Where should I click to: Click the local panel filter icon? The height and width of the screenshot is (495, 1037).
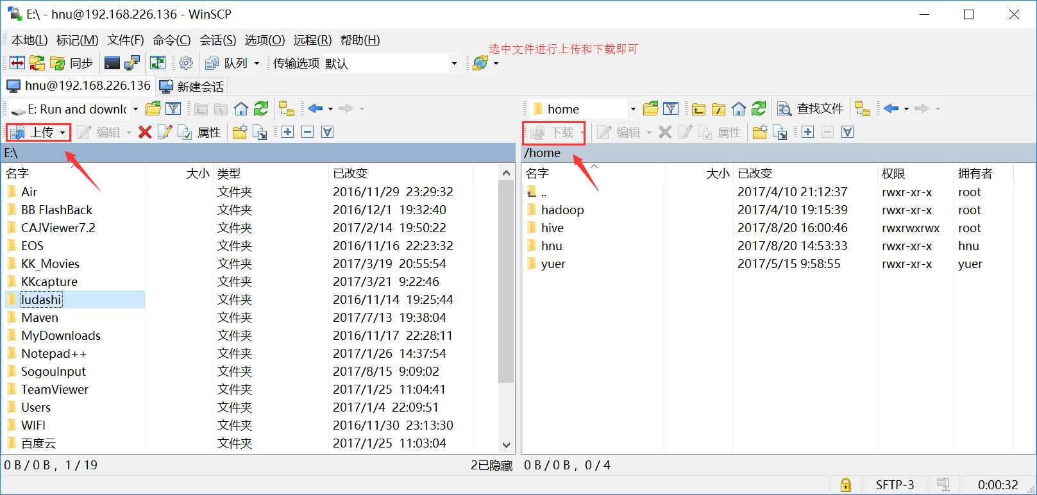point(173,108)
